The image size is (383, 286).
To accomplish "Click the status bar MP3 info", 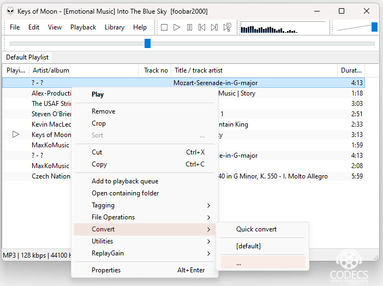I will pos(37,255).
